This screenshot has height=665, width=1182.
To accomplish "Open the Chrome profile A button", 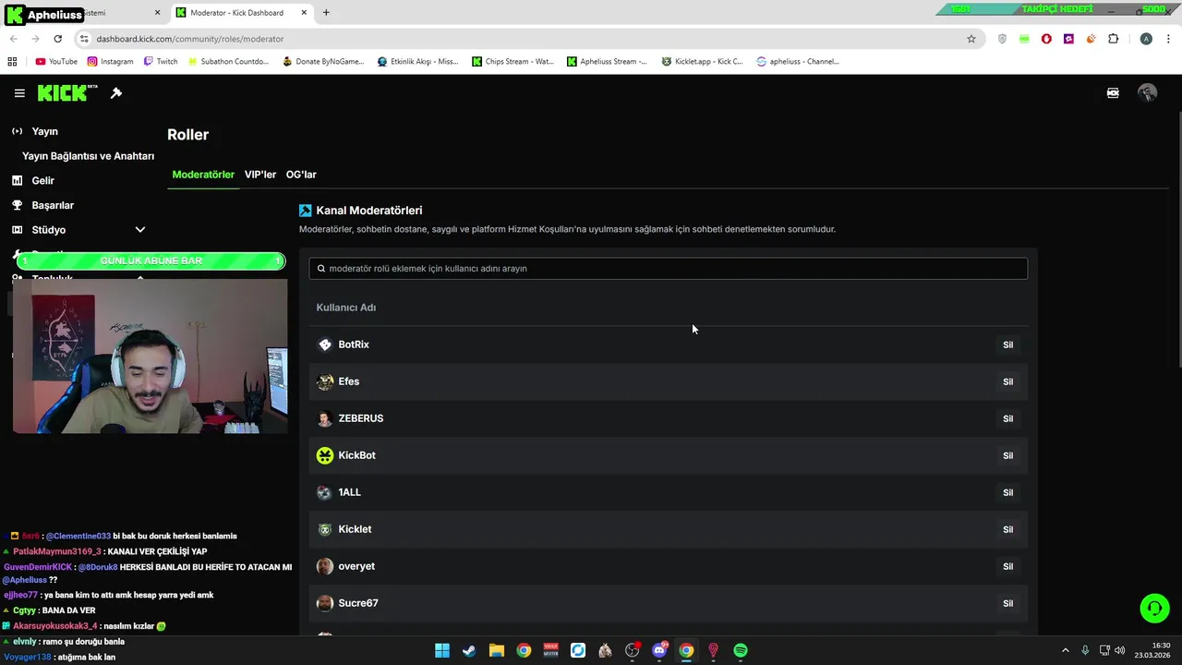I will click(1146, 39).
